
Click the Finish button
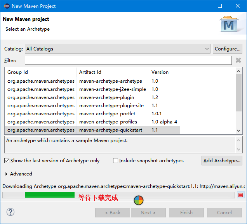(x=186, y=213)
